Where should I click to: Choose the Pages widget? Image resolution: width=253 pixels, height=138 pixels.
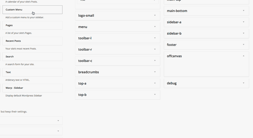32,25
